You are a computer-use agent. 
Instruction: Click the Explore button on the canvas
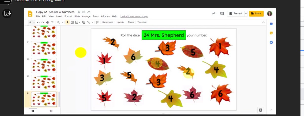(x=260, y=110)
